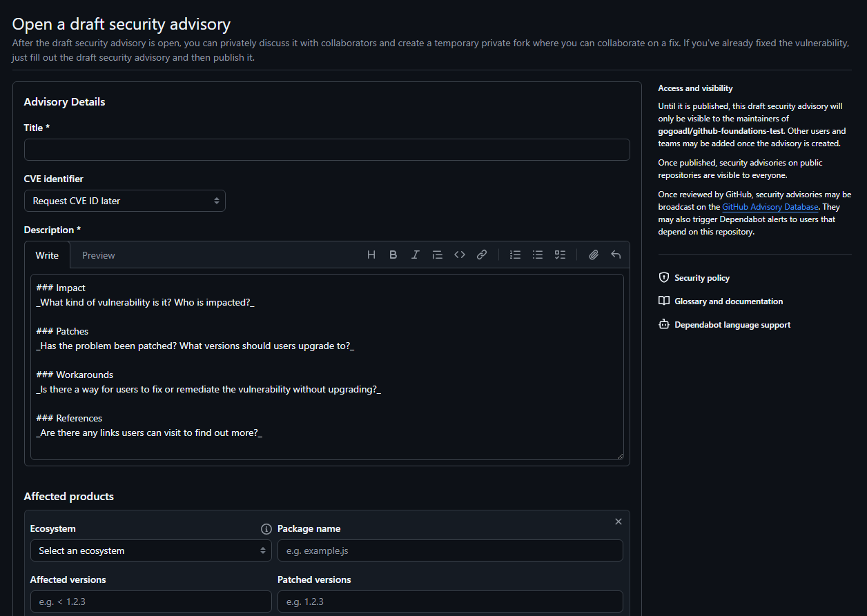
Task: Click the 'Access and visibility' heading
Action: pos(696,88)
